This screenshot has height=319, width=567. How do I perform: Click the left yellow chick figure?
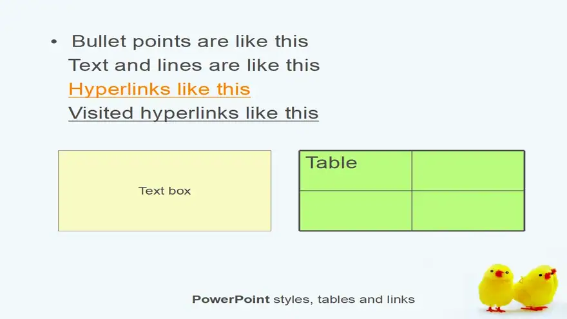tap(496, 287)
